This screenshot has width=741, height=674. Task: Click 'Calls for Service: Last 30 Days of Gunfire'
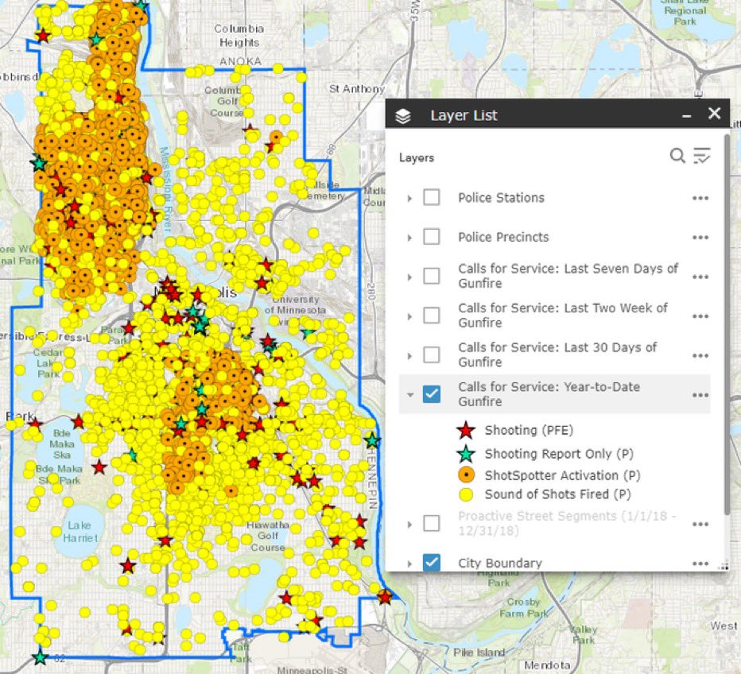pos(557,354)
